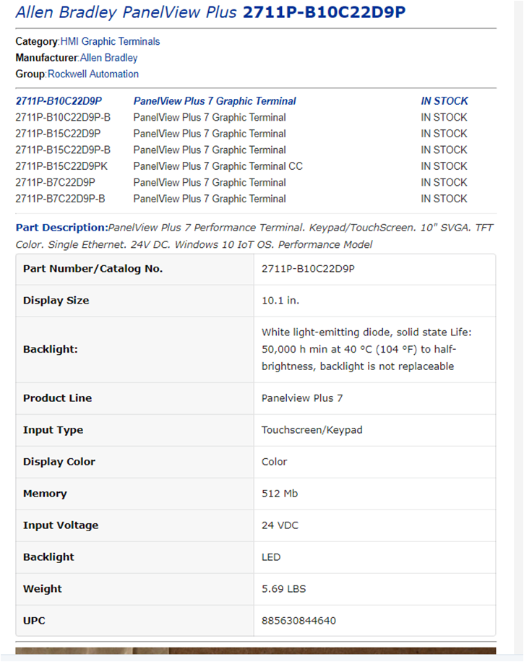
Task: Click the table value '2711P-B10C22D9P'
Action: tap(308, 269)
